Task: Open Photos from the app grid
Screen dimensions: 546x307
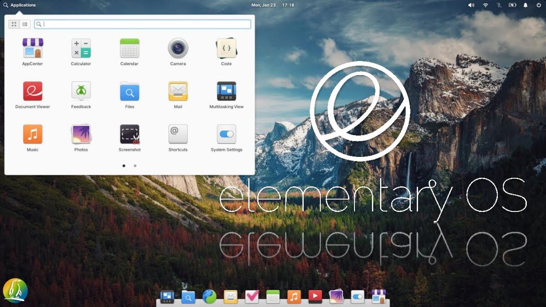Action: pos(81,135)
